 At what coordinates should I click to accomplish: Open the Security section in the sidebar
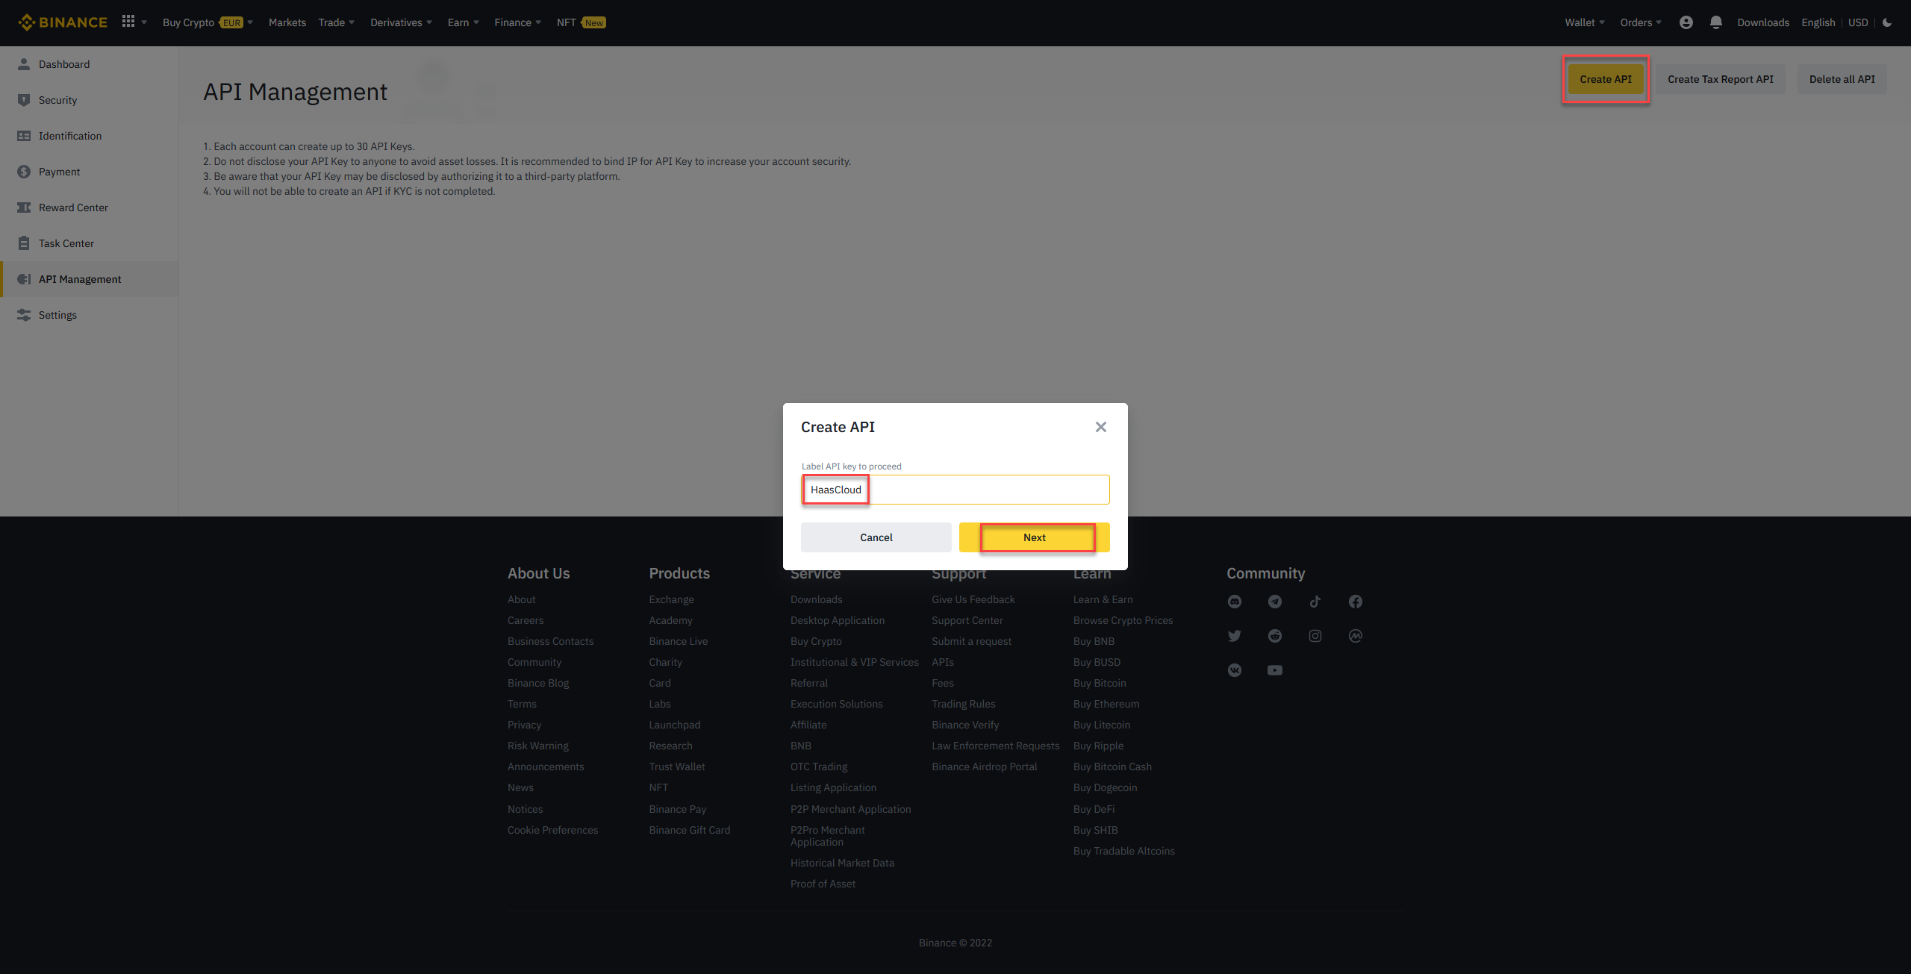(x=57, y=99)
